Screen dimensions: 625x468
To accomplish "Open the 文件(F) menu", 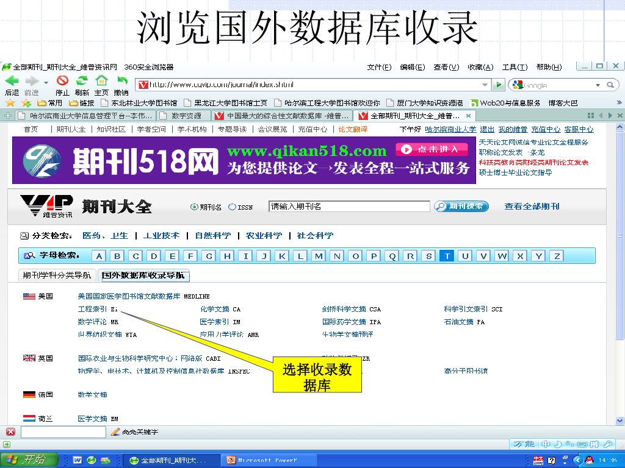I will (378, 67).
